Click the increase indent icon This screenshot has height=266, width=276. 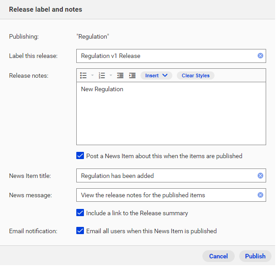[x=132, y=75]
